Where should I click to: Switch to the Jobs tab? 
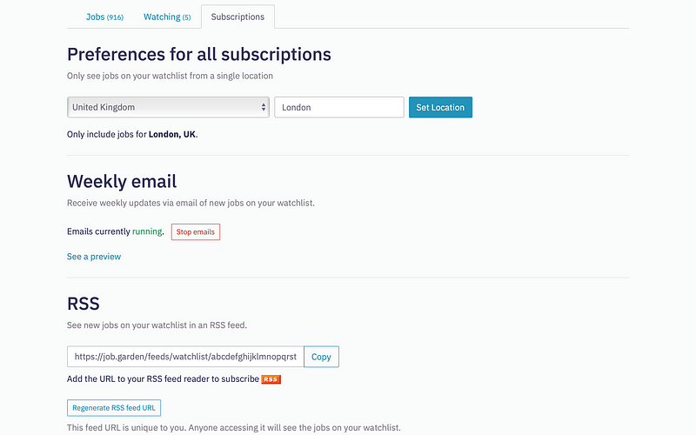(x=104, y=17)
